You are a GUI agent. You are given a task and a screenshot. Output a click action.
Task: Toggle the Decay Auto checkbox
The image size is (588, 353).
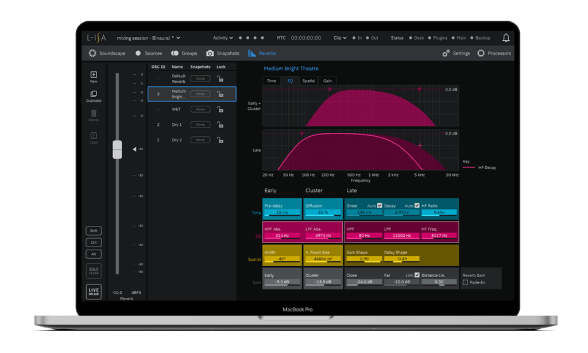pyautogui.click(x=417, y=205)
